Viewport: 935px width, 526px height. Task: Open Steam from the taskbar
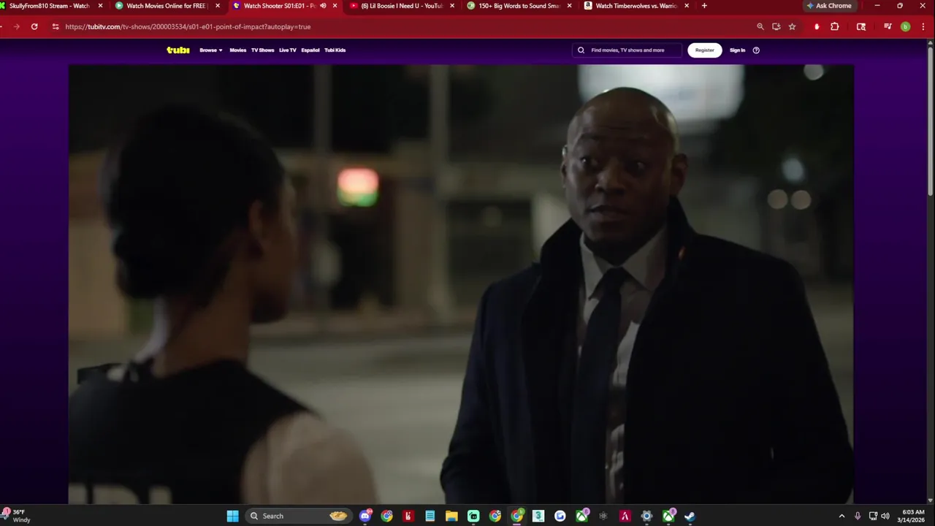tap(690, 516)
